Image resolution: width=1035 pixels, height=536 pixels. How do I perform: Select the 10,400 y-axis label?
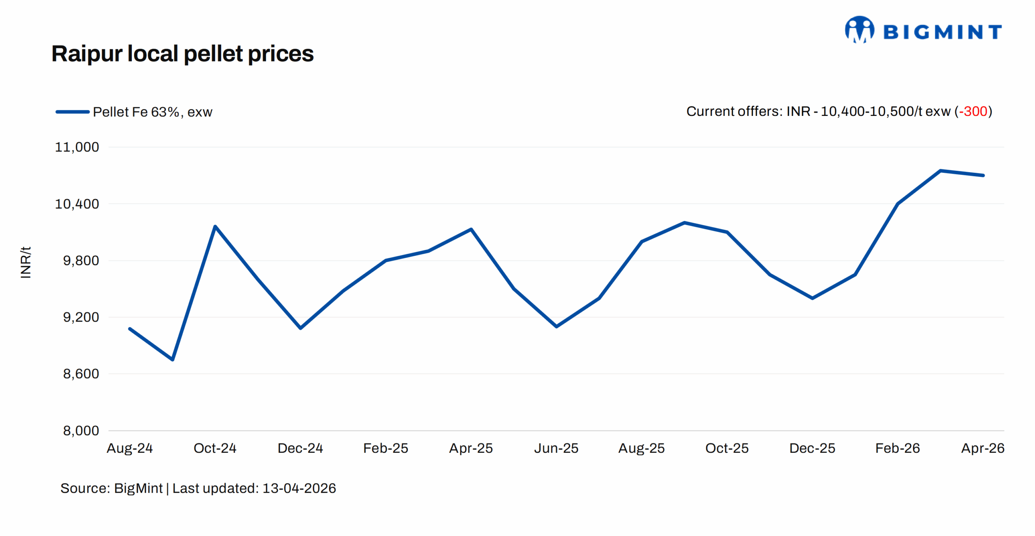(x=77, y=204)
